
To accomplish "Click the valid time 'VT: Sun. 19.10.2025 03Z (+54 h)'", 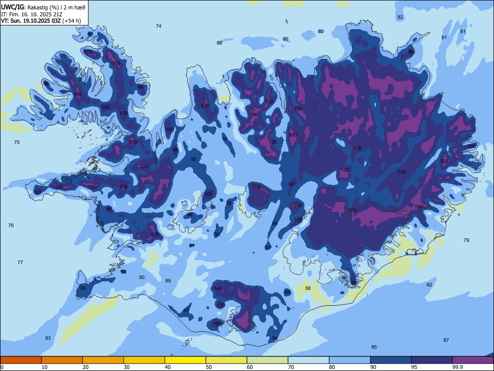I will [x=41, y=21].
